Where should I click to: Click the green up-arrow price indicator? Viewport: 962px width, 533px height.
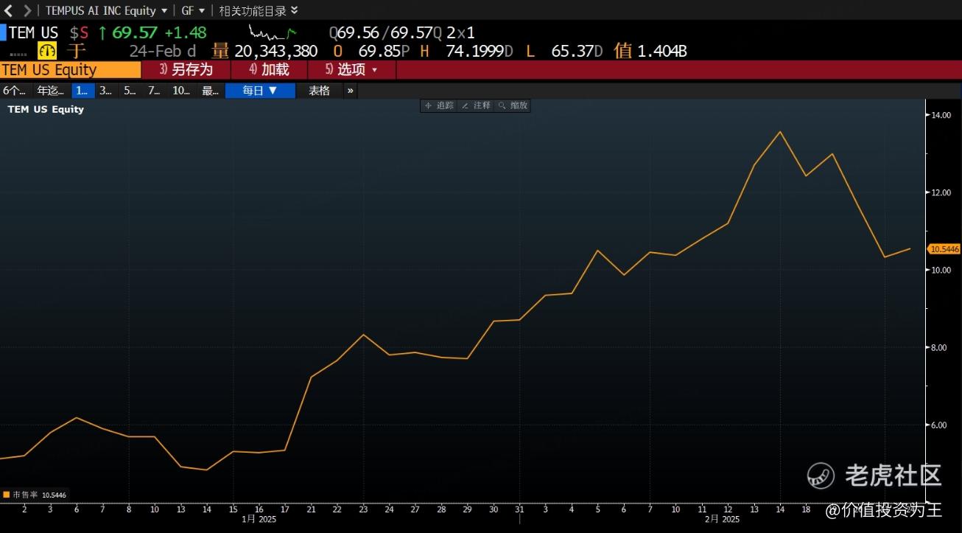pos(102,32)
